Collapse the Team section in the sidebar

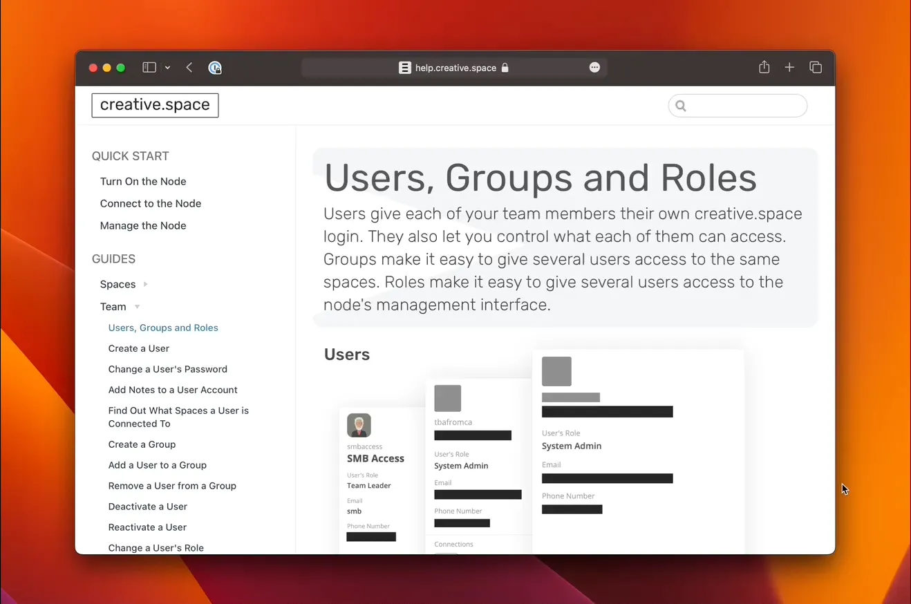tap(136, 307)
